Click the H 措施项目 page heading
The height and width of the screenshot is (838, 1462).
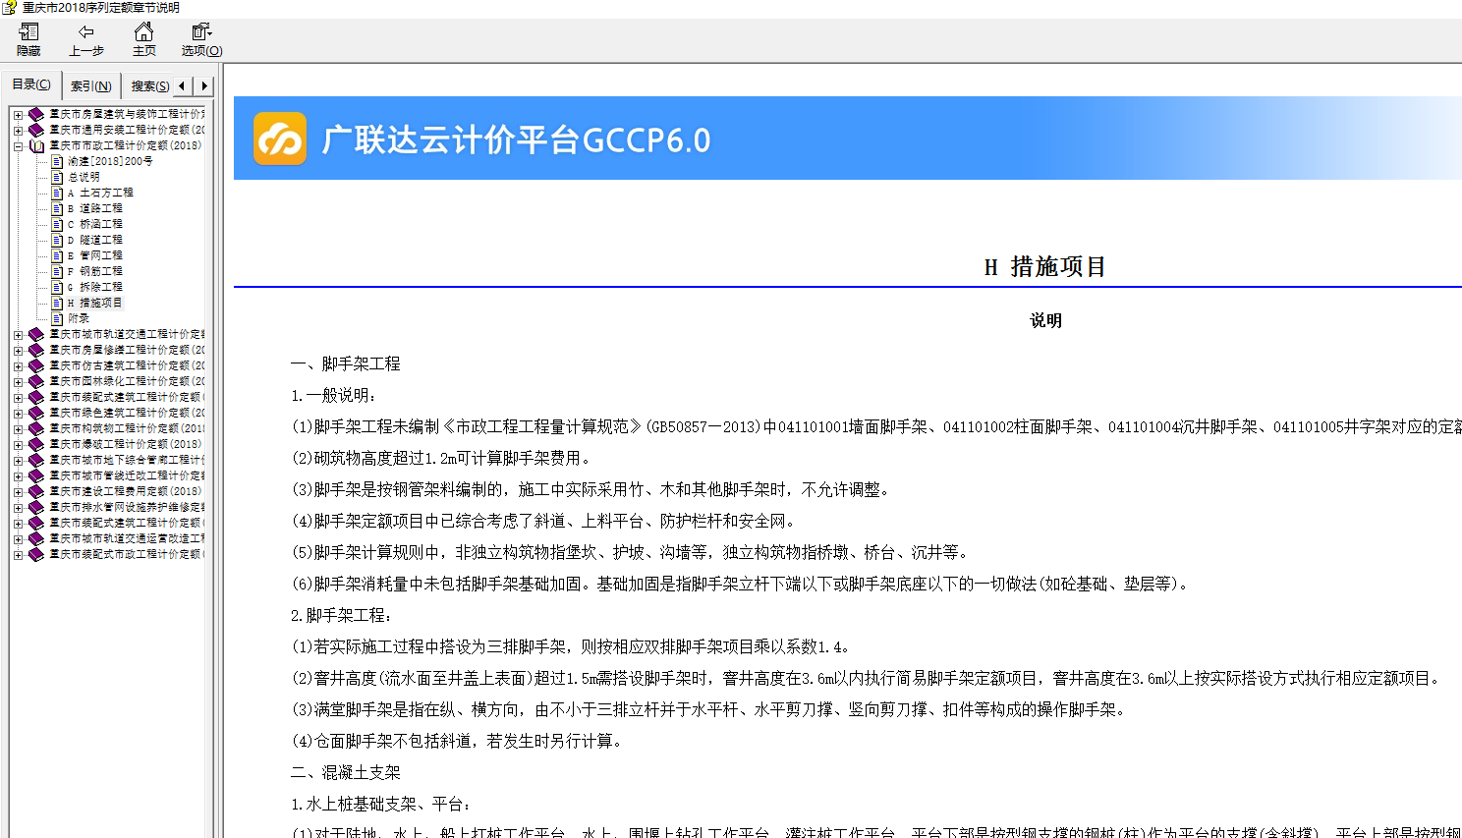pos(1045,266)
